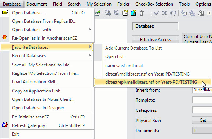The height and width of the screenshot is (139, 212).
Task: Open the CheckBox Selection menu
Action: click(x=154, y=4)
